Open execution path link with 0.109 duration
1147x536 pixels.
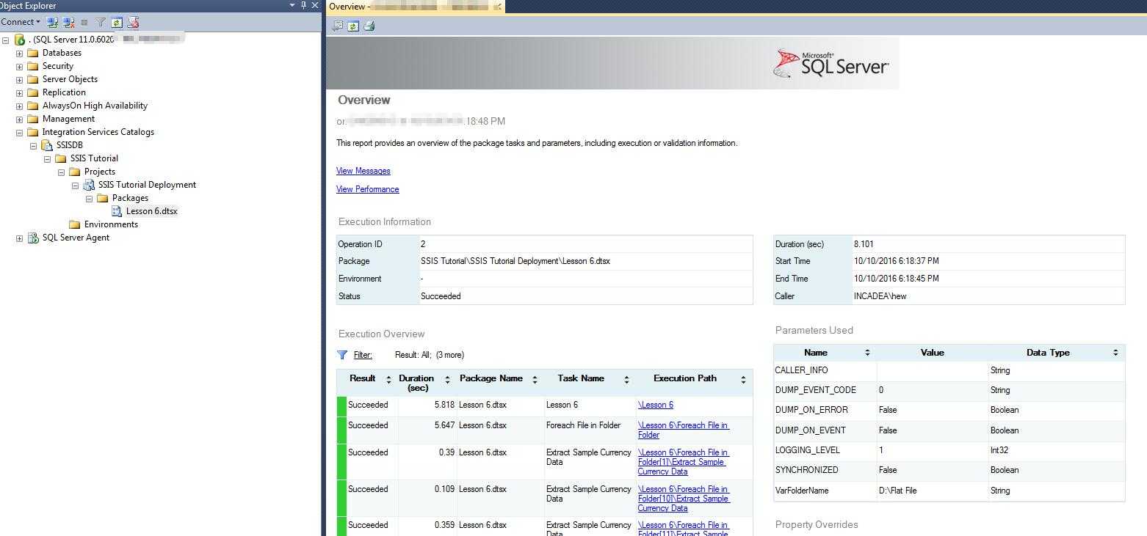684,499
